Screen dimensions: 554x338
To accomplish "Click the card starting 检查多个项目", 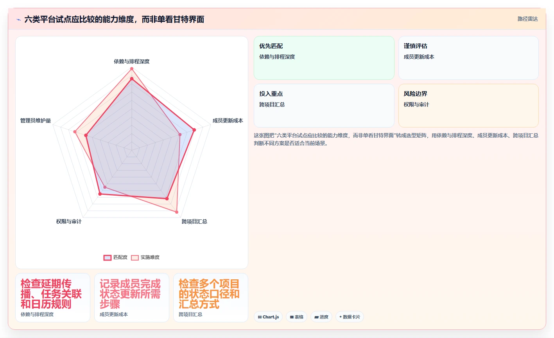I will [211, 298].
